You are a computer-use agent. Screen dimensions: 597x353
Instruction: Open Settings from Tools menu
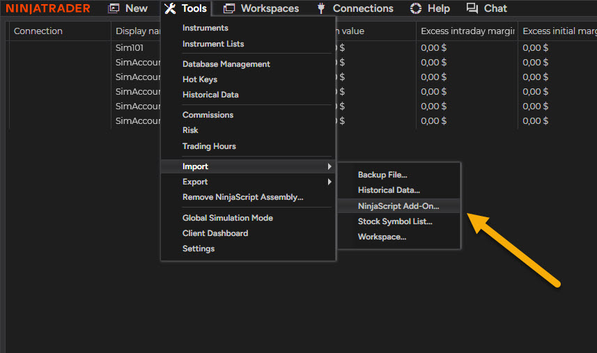(x=199, y=249)
